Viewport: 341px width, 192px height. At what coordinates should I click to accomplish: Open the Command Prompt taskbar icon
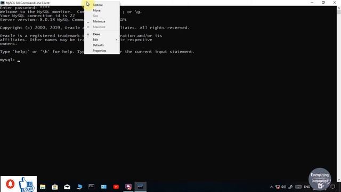[92, 187]
